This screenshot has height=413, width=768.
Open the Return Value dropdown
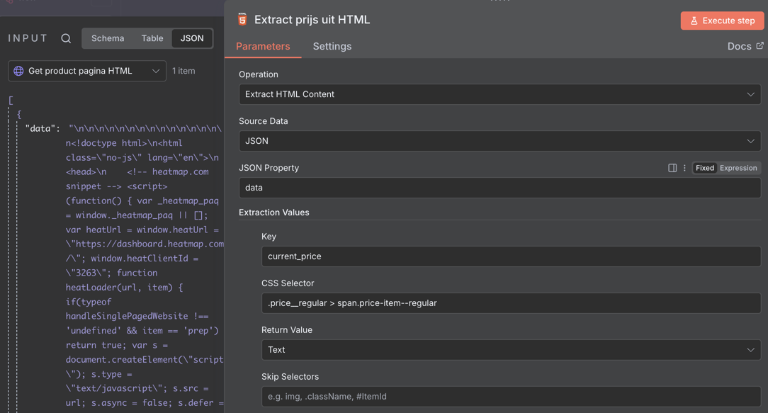pyautogui.click(x=511, y=350)
